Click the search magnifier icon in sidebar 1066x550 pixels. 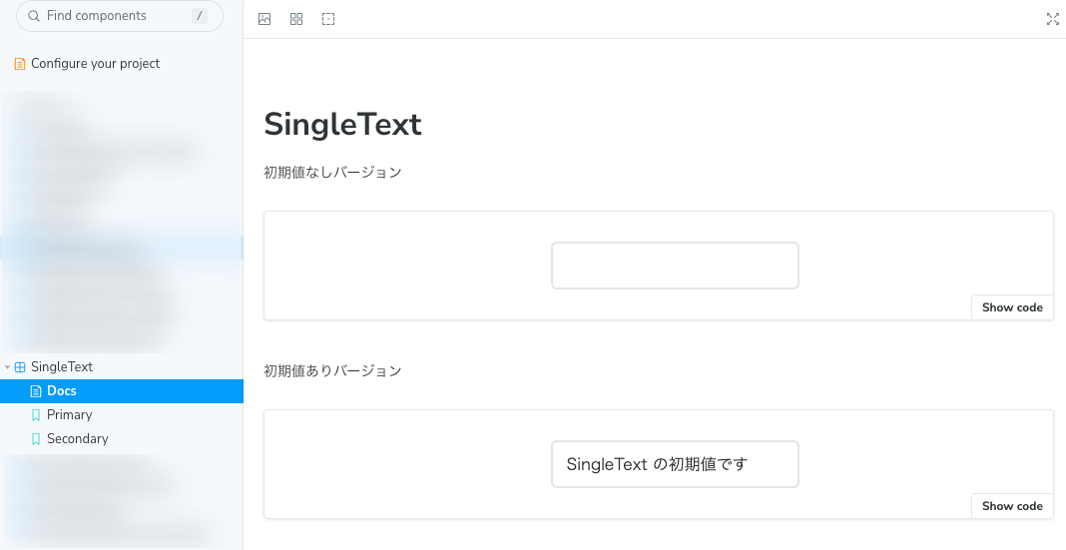33,16
